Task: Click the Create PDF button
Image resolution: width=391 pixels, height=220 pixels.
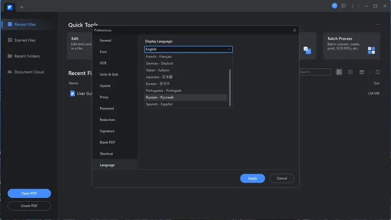Action: tap(29, 206)
